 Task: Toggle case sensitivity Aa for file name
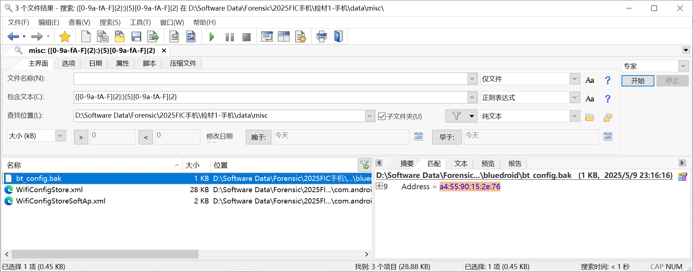[589, 80]
